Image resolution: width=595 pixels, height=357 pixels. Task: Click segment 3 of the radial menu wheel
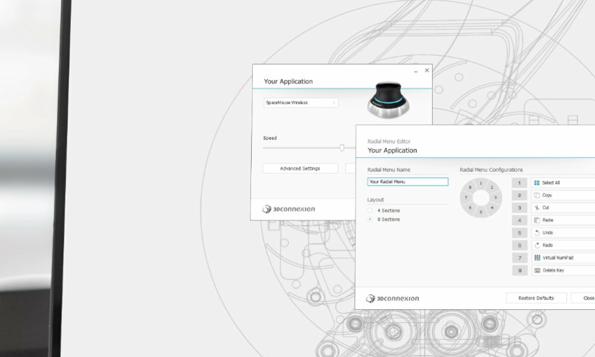point(495,197)
